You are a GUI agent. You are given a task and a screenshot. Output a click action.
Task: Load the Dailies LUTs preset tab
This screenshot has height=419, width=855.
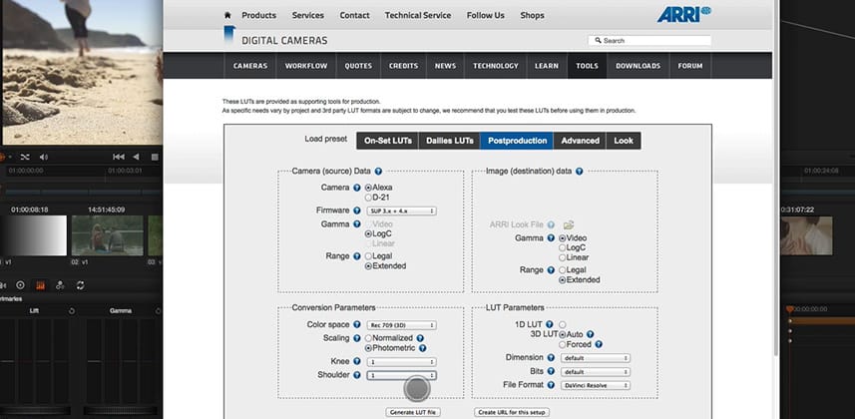(x=449, y=141)
